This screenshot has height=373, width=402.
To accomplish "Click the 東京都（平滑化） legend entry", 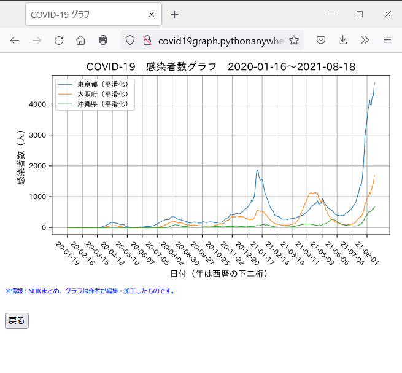I will coord(93,84).
